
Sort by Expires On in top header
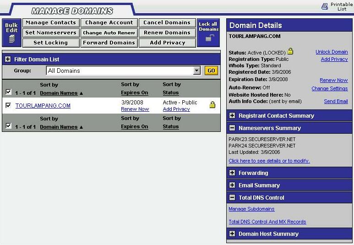click(135, 93)
